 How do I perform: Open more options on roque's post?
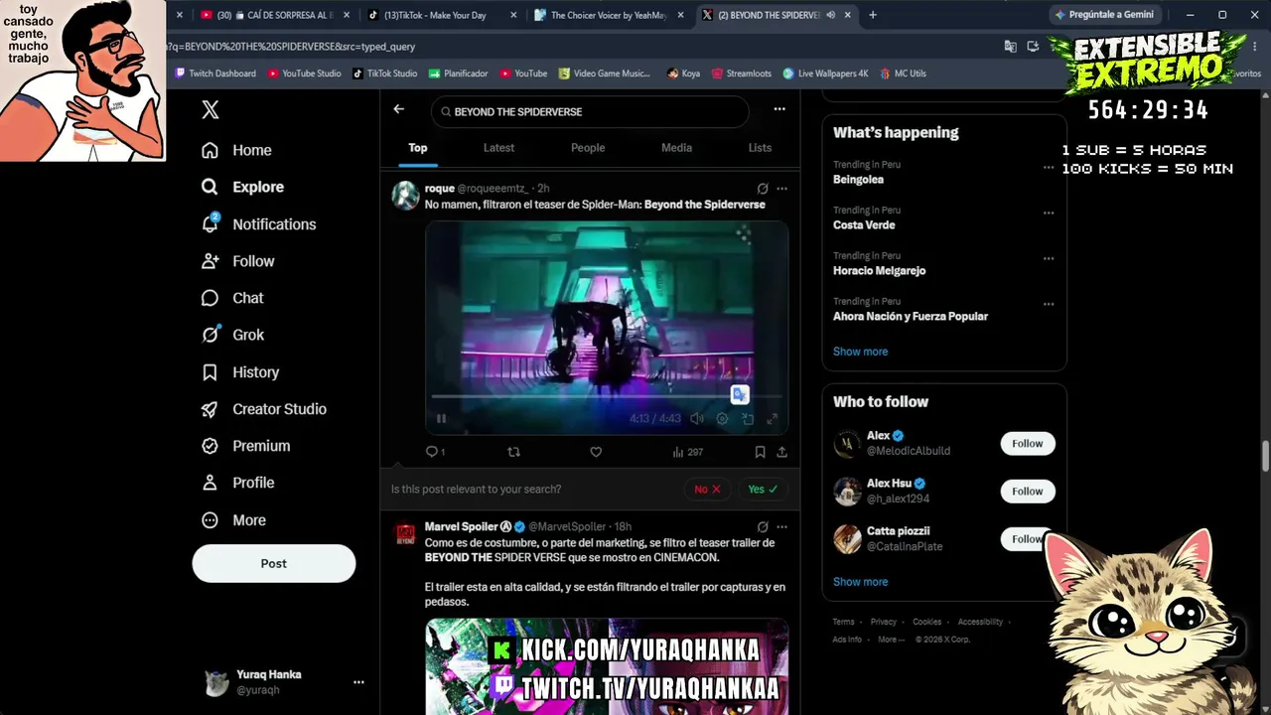tap(782, 189)
